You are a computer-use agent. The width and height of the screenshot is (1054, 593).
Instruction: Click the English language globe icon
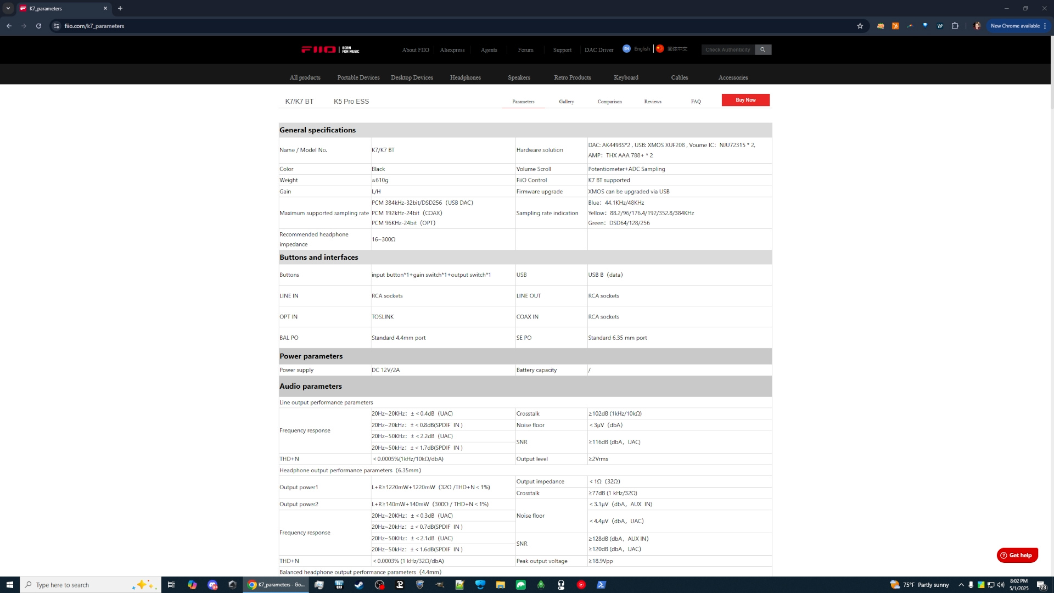[x=626, y=49]
